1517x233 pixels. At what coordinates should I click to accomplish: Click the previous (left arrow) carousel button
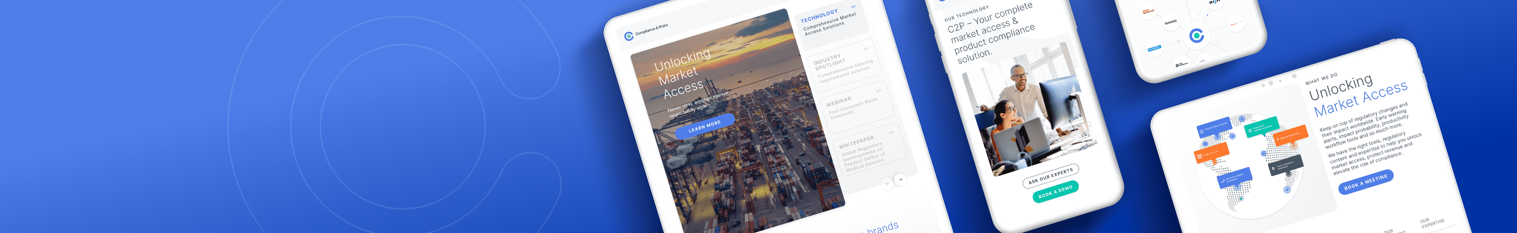887,184
